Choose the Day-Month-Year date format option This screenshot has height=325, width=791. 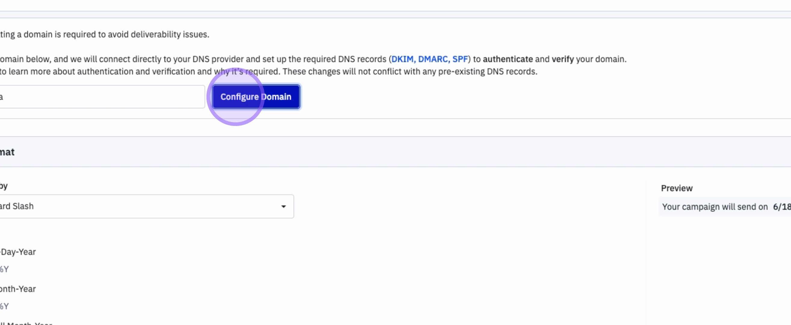pyautogui.click(x=18, y=289)
